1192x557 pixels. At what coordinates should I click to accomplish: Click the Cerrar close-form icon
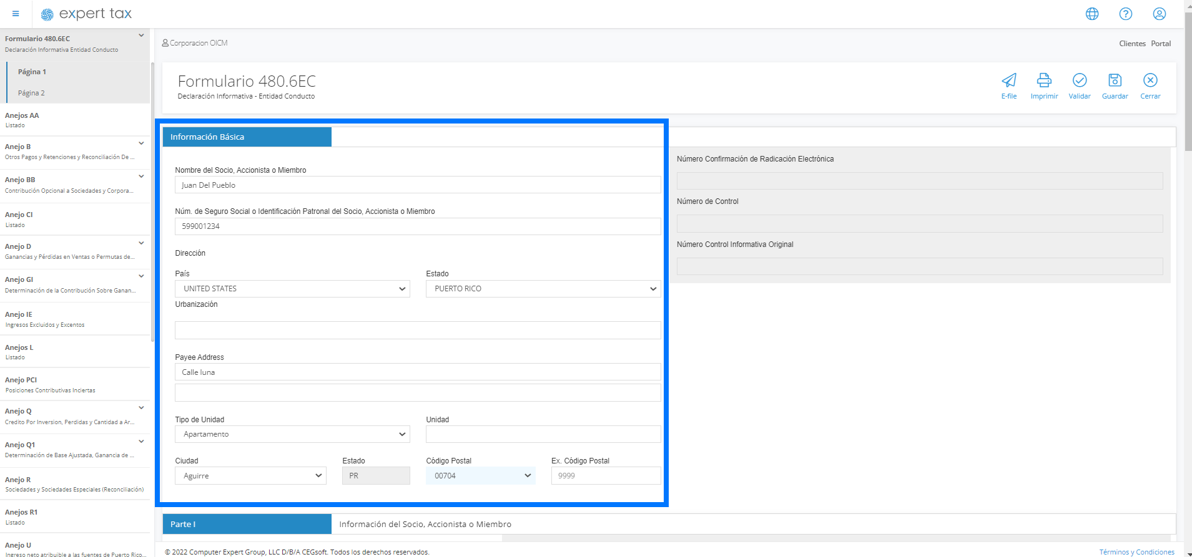coord(1150,80)
